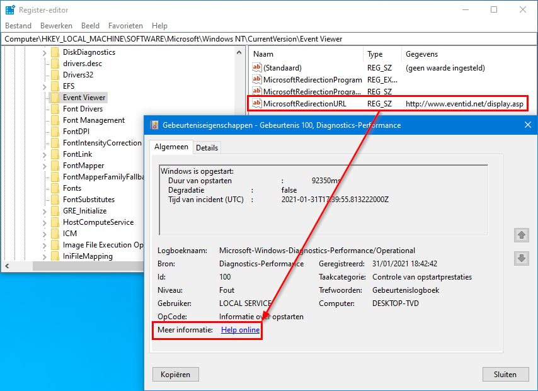
Task: Click the IniFileMapping folder icon
Action: pos(55,256)
